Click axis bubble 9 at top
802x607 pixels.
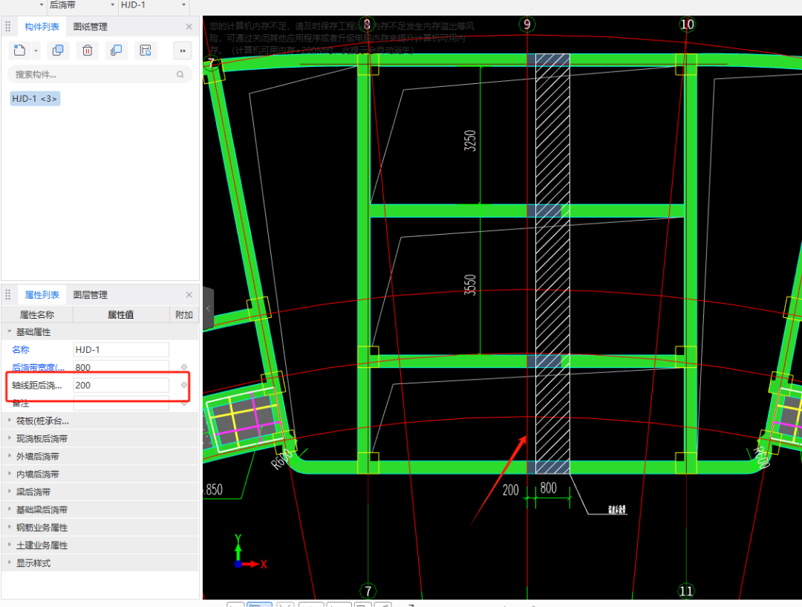coord(526,24)
